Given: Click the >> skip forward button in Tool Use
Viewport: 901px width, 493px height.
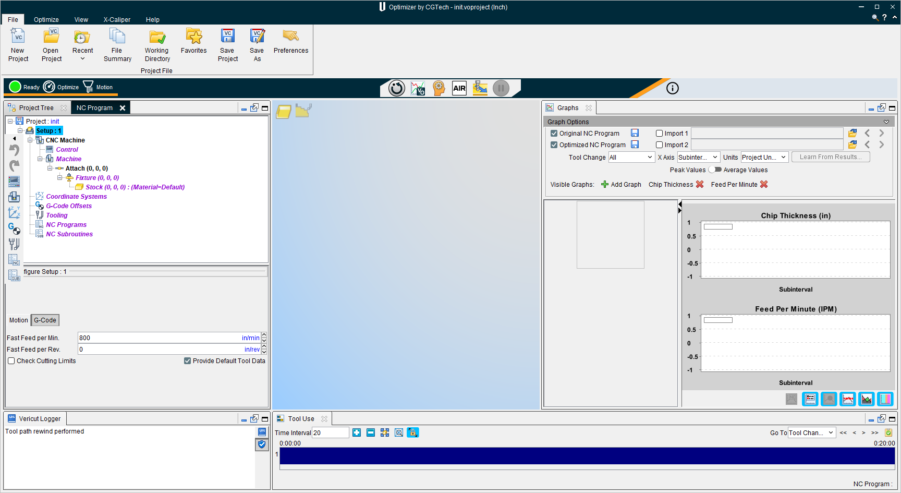Looking at the screenshot, I should click(x=875, y=432).
